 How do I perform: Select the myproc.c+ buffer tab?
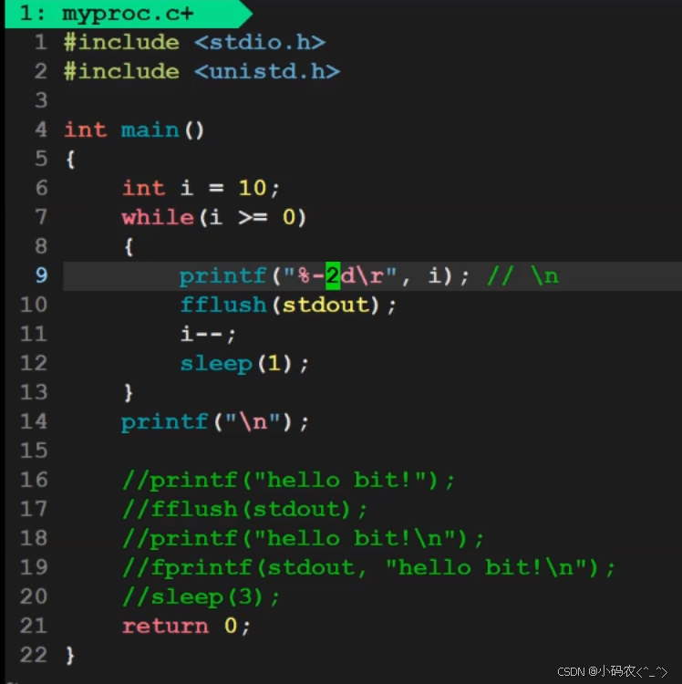[x=128, y=14]
